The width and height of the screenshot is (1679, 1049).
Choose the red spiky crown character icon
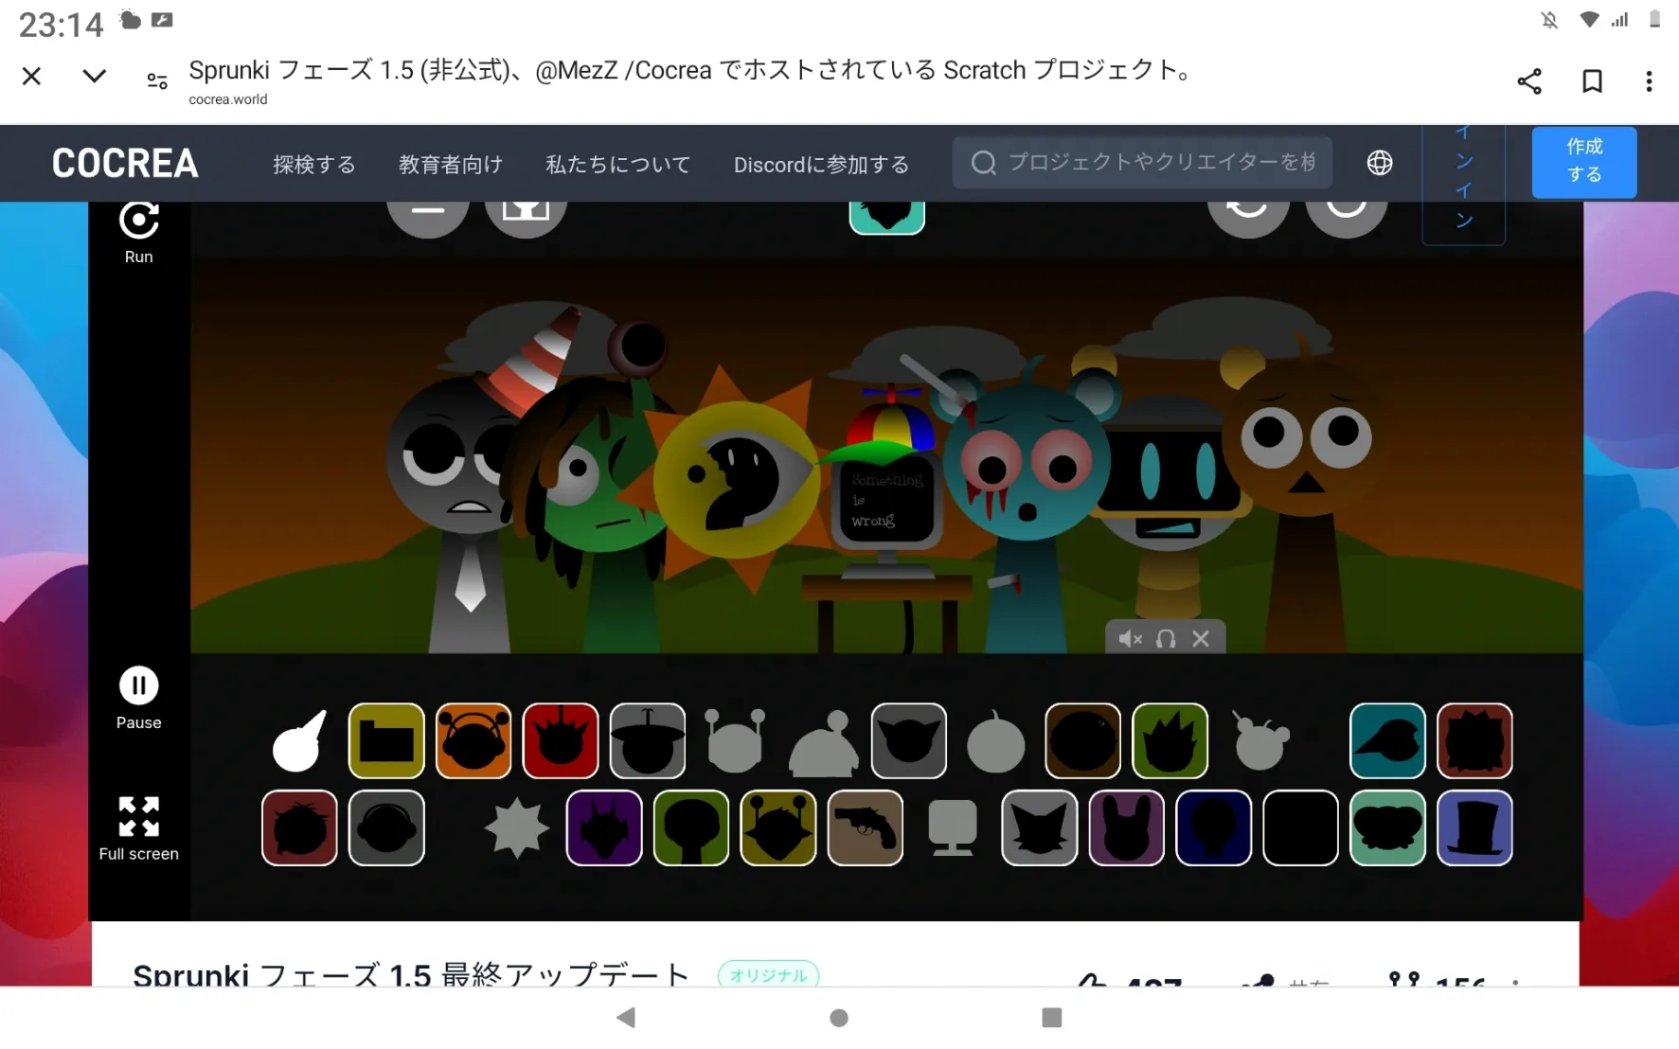tap(561, 740)
